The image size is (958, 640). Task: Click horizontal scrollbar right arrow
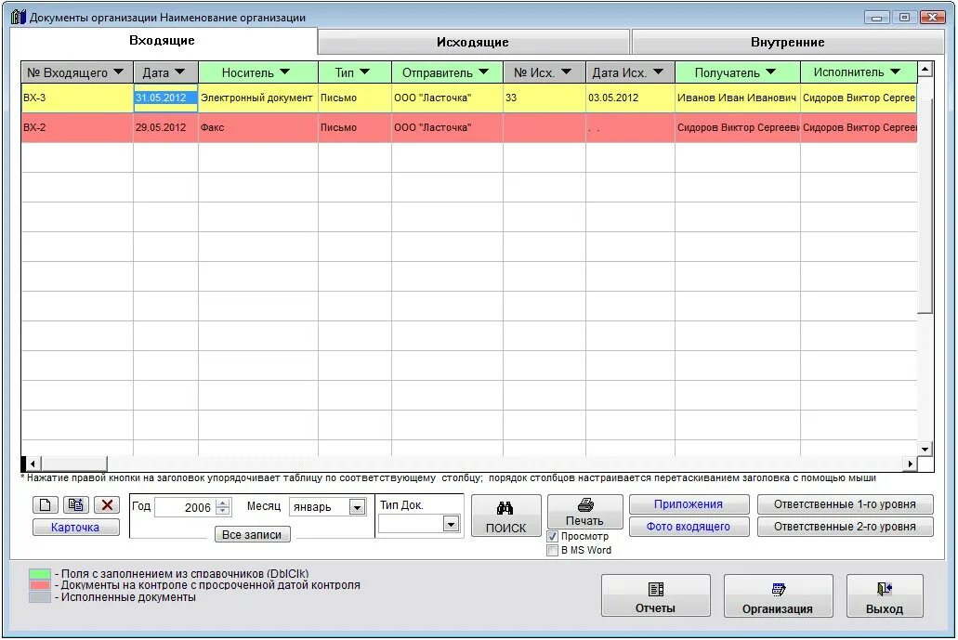(911, 464)
